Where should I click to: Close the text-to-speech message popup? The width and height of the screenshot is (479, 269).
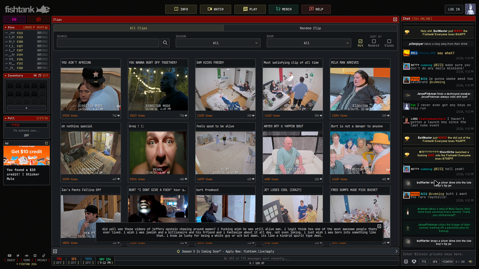tap(379, 226)
